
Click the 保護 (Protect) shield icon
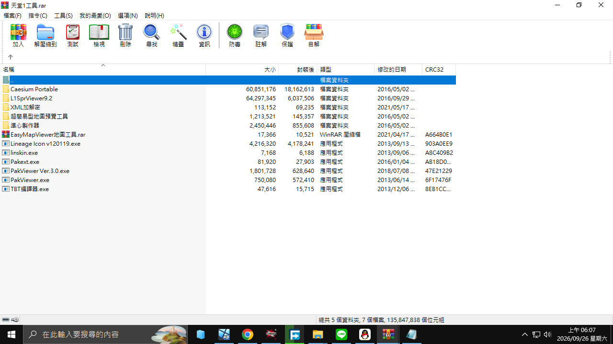point(287,36)
